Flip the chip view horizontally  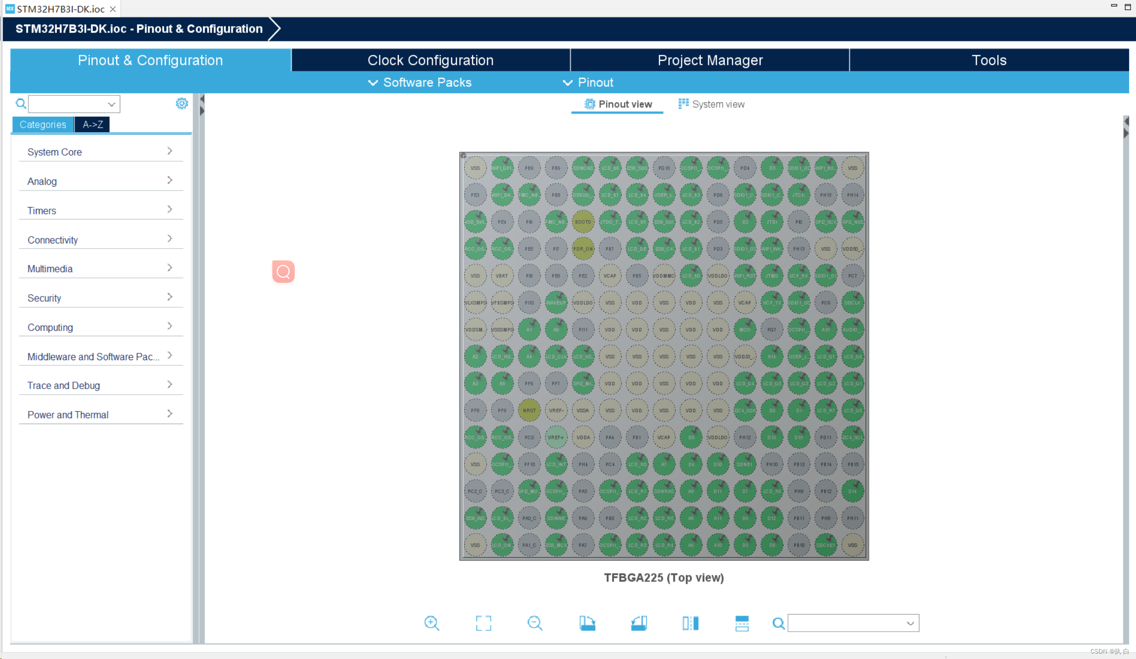[690, 623]
